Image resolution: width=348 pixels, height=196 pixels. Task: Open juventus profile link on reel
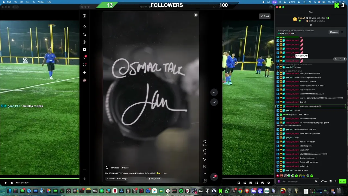pos(115,168)
